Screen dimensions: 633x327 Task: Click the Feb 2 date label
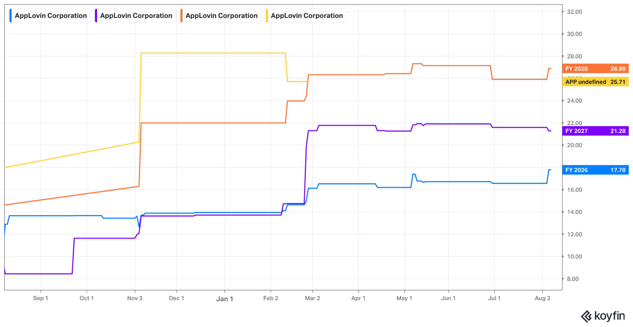[271, 298]
